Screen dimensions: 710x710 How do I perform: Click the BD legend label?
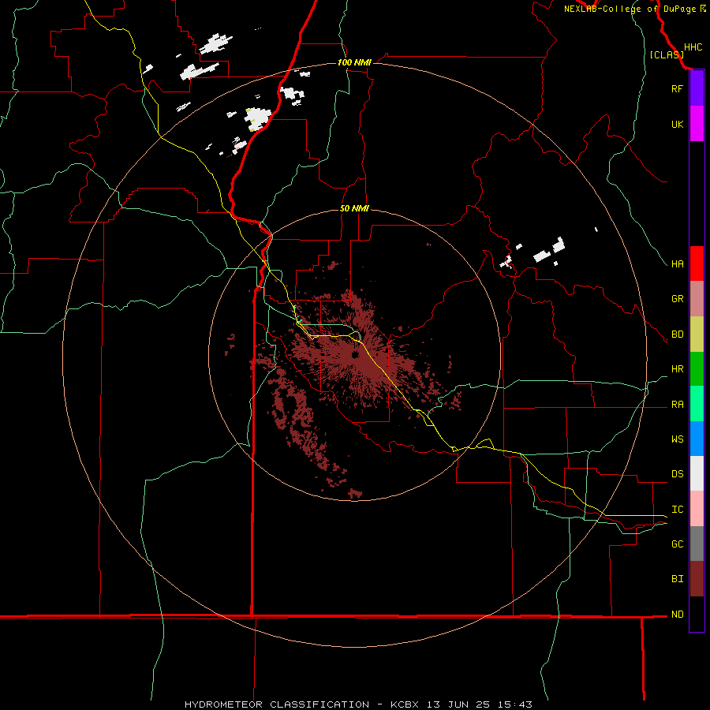tap(677, 334)
